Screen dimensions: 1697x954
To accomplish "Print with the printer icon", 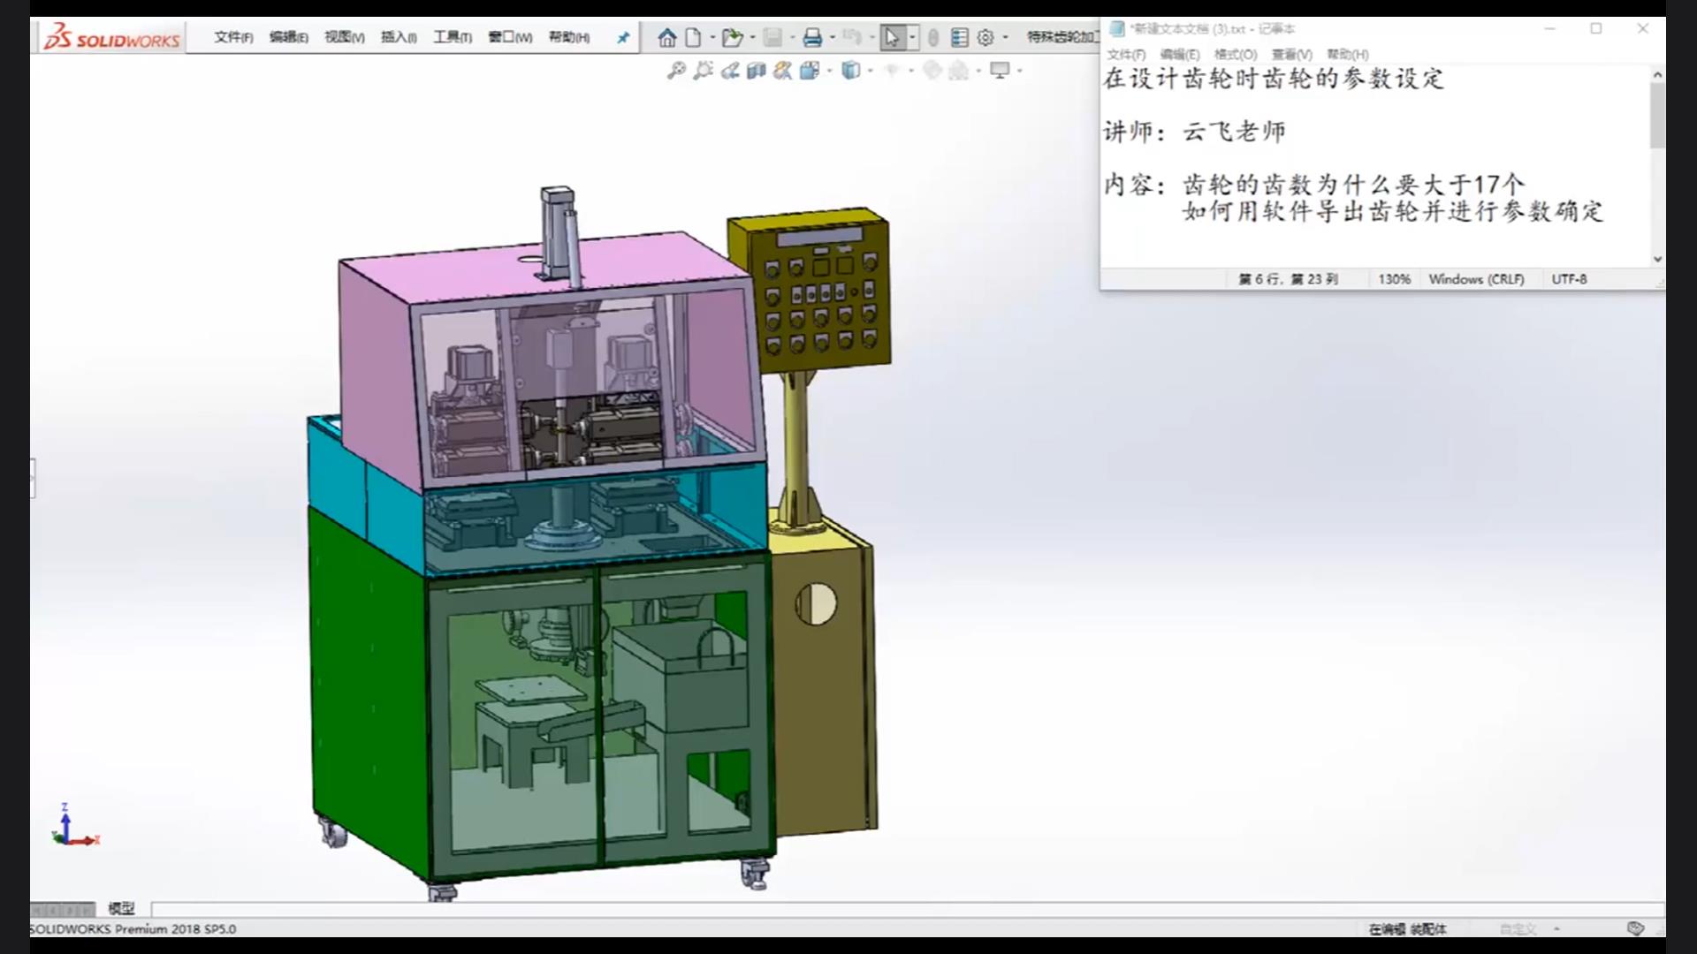I will click(x=812, y=37).
